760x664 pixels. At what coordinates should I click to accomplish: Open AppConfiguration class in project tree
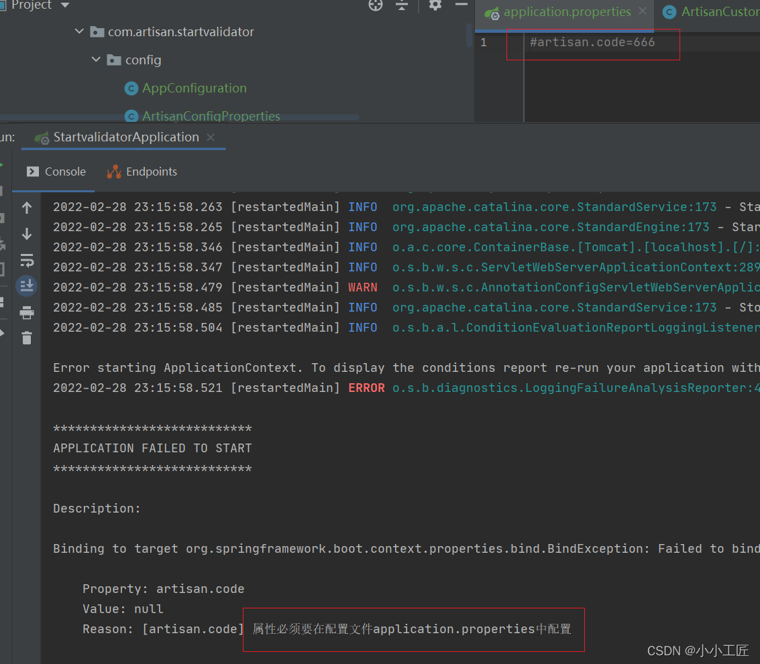pos(194,88)
